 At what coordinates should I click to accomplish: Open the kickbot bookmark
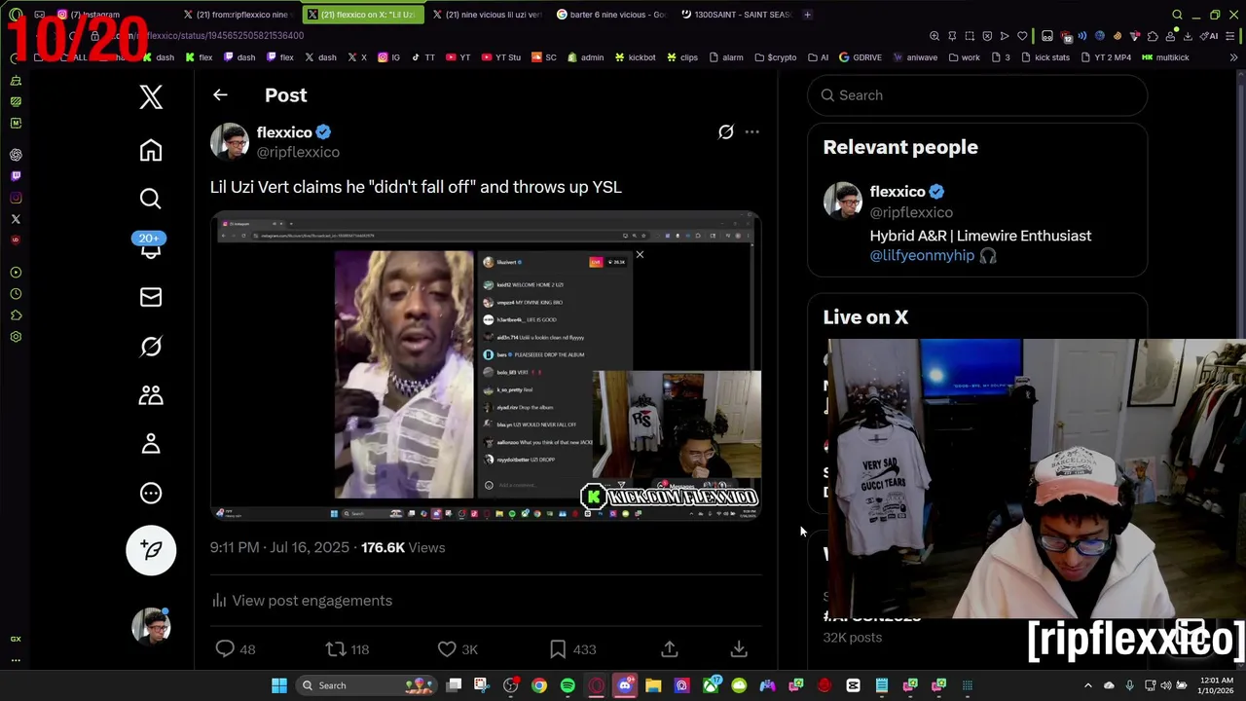(x=635, y=57)
